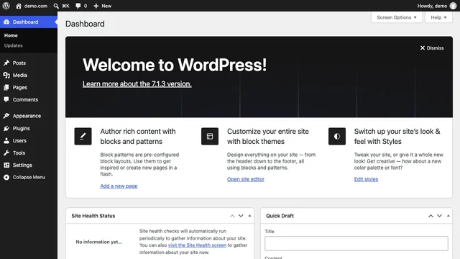Viewport: 460px width, 259px height.
Task: Click the pencil icon for blocks and patterns
Action: [x=83, y=136]
